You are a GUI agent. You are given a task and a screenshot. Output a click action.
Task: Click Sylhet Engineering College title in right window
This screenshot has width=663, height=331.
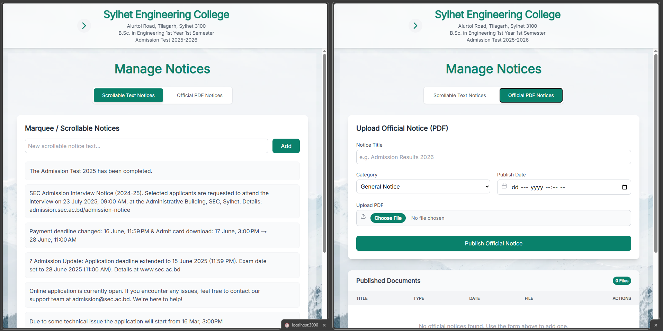click(498, 15)
